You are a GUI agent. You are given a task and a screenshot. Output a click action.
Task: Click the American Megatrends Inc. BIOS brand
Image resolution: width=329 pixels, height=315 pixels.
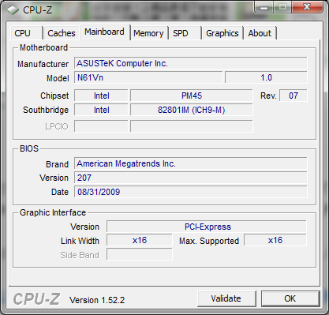(190, 163)
